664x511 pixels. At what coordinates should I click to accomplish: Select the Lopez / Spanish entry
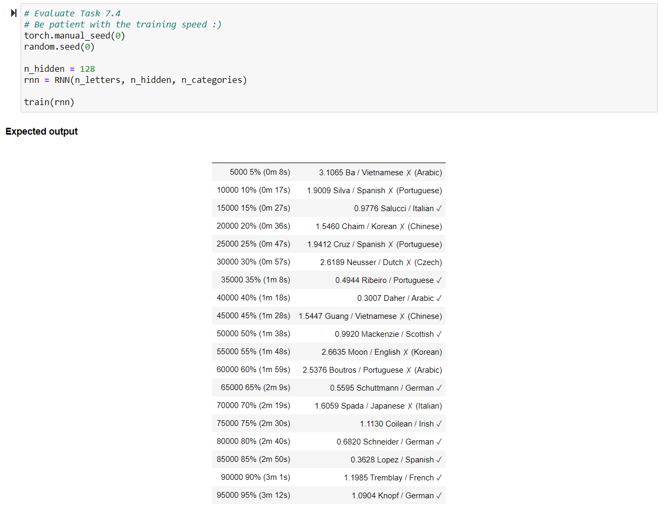click(328, 459)
